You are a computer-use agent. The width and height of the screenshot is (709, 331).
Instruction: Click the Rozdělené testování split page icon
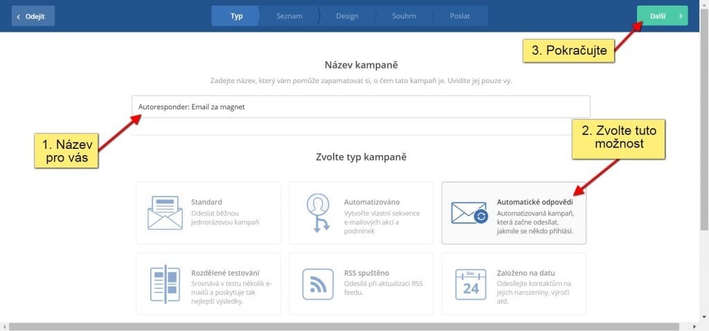click(165, 284)
